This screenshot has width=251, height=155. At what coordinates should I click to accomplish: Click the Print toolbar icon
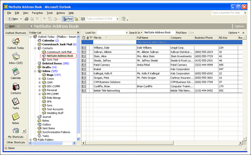(x=26, y=19)
